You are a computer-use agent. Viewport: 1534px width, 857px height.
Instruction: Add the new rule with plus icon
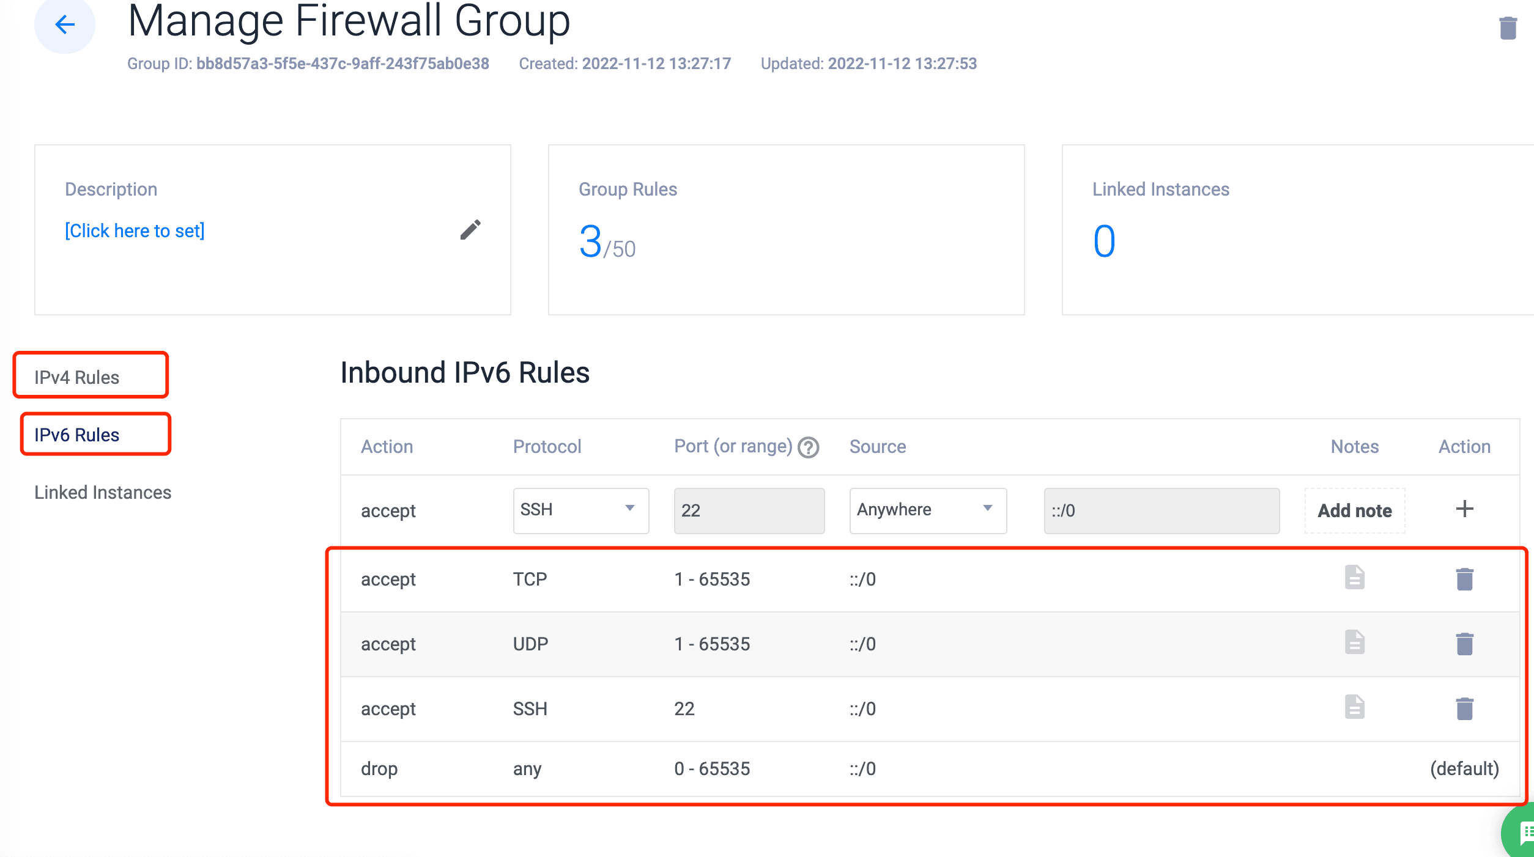(1464, 509)
